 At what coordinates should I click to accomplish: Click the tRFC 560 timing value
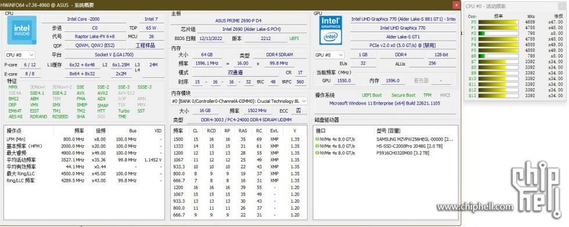(300, 82)
